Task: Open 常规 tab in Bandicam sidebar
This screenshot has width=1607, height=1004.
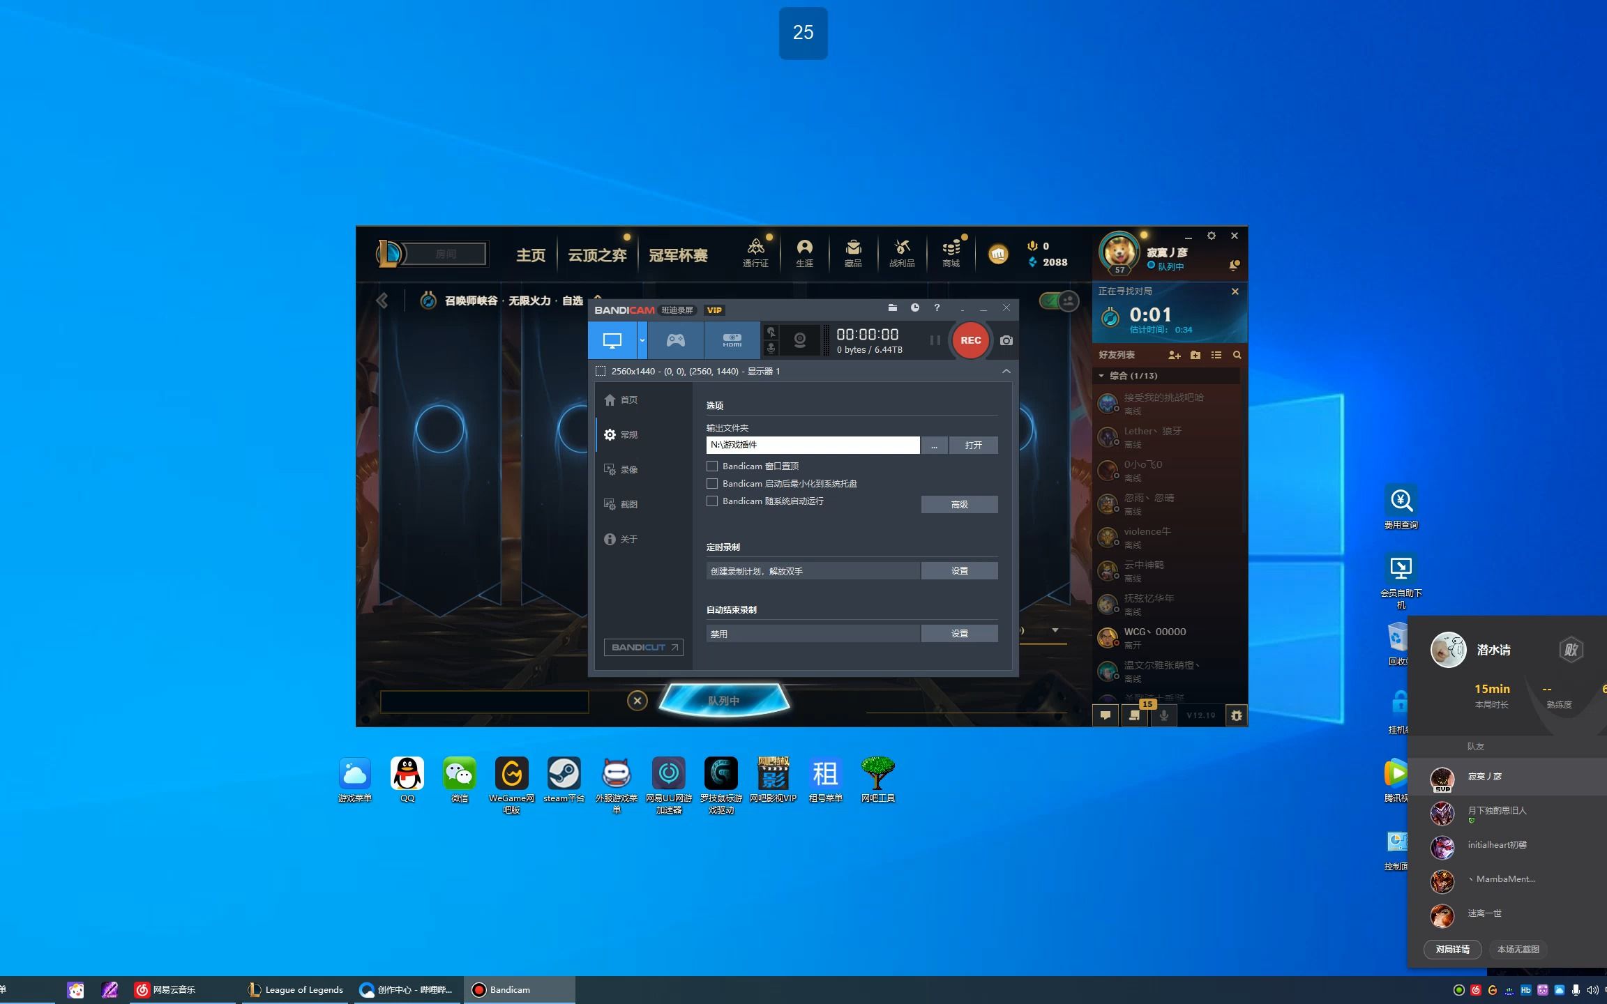Action: (x=621, y=434)
